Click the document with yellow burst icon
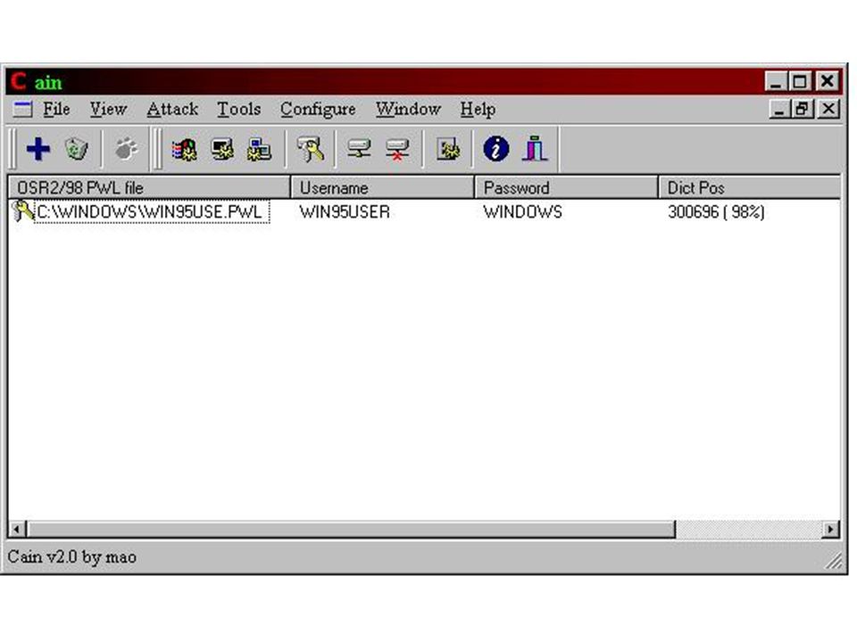 (447, 149)
